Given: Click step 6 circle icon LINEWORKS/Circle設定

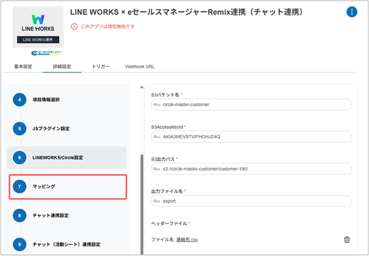Looking at the screenshot, I should coord(20,157).
